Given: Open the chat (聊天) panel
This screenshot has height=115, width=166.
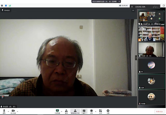Looking at the screenshot, I should (84, 111).
